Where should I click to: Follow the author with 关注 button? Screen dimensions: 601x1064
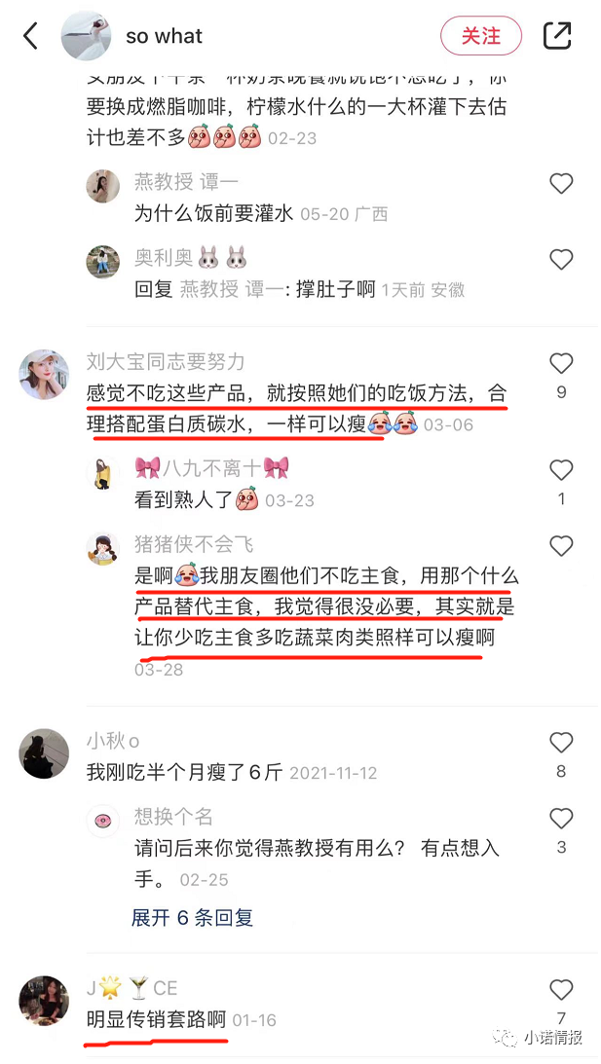[x=481, y=35]
